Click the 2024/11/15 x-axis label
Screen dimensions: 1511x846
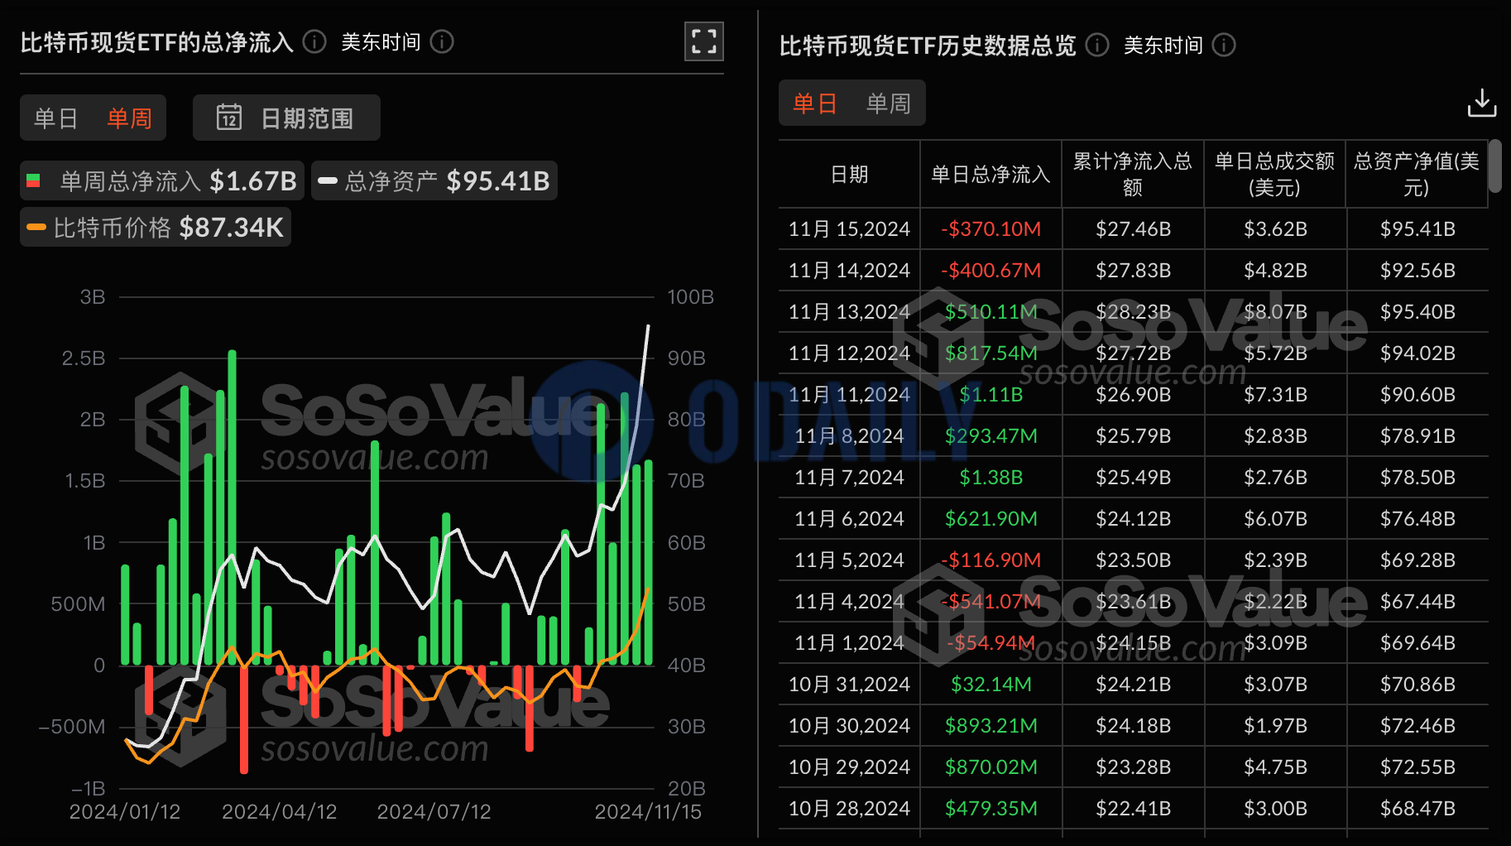(648, 811)
